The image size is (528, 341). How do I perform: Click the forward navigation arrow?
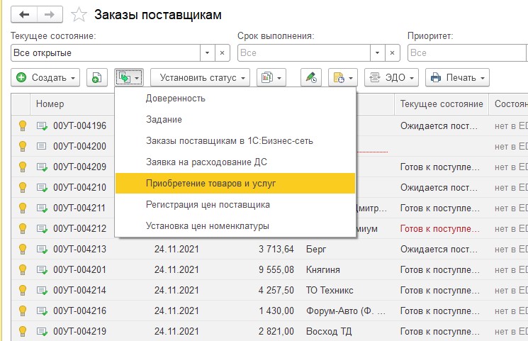pyautogui.click(x=50, y=14)
